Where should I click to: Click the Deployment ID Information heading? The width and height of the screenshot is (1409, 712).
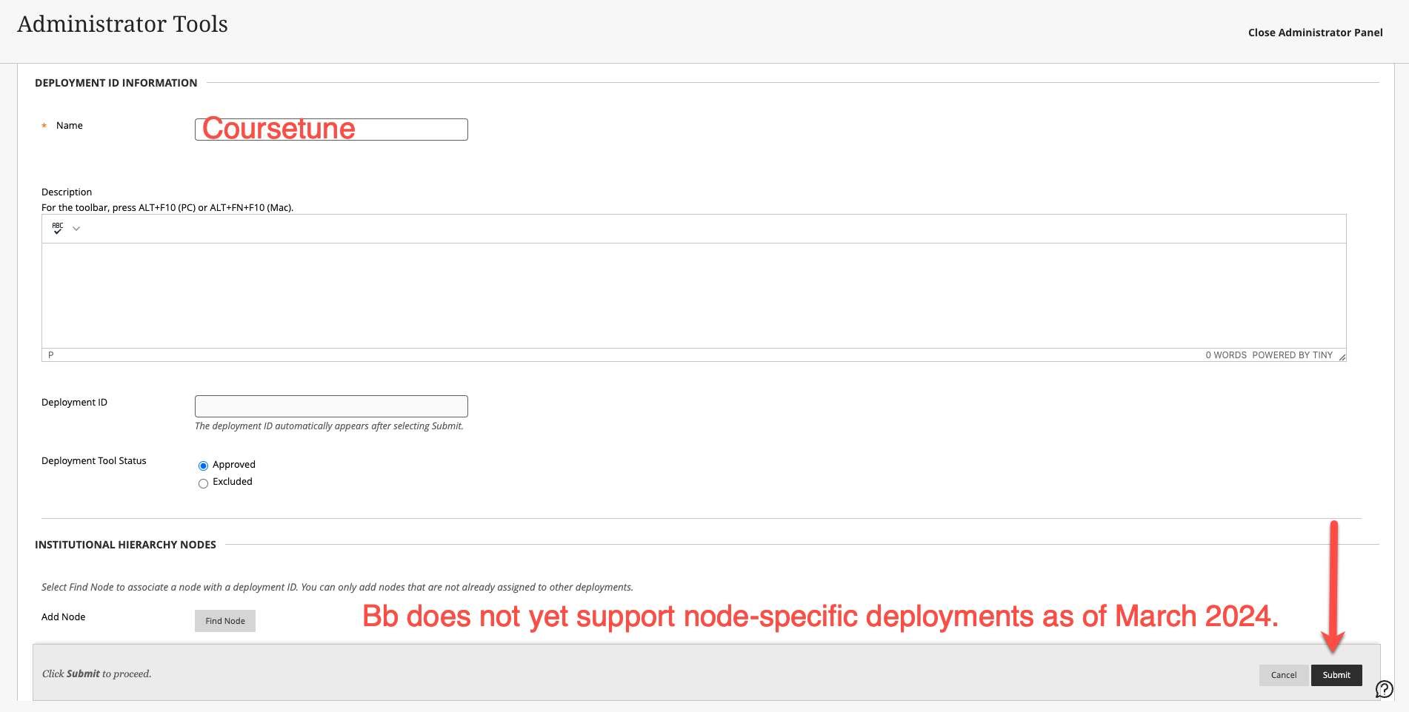116,83
